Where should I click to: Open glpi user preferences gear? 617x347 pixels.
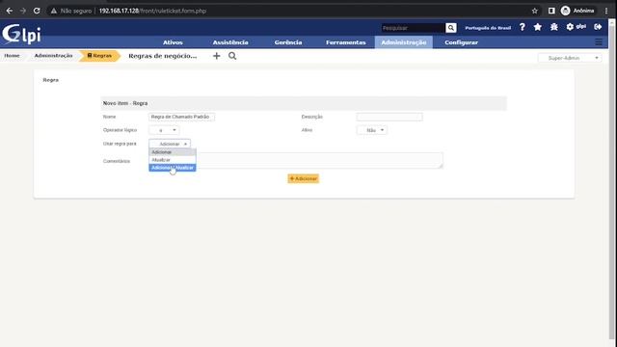click(x=577, y=27)
